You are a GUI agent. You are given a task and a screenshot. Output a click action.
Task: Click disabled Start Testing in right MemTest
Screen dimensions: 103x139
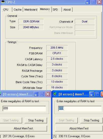(66, 120)
